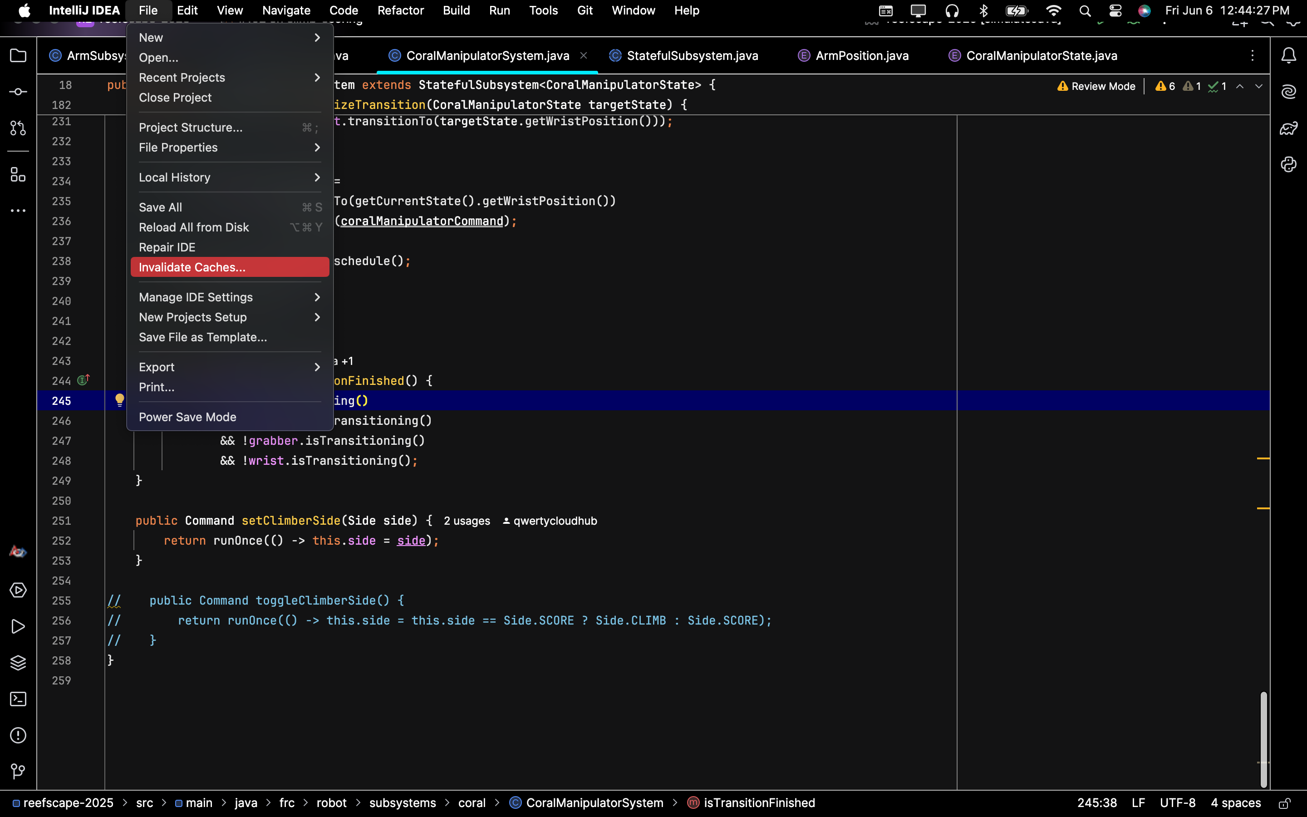The height and width of the screenshot is (817, 1307).
Task: Open the Problems tool window icon
Action: click(x=18, y=735)
